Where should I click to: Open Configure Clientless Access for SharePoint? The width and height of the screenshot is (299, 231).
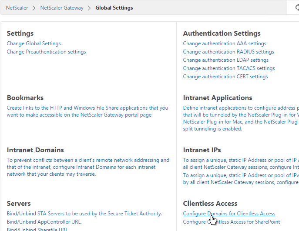(x=231, y=222)
